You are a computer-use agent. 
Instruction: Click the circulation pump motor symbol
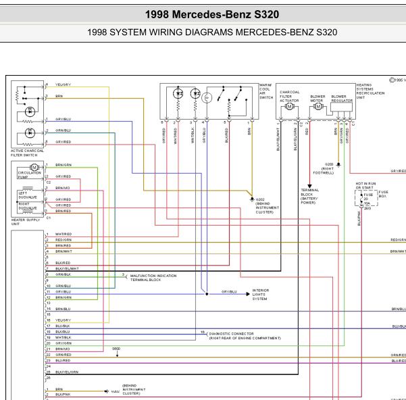pyautogui.click(x=34, y=168)
